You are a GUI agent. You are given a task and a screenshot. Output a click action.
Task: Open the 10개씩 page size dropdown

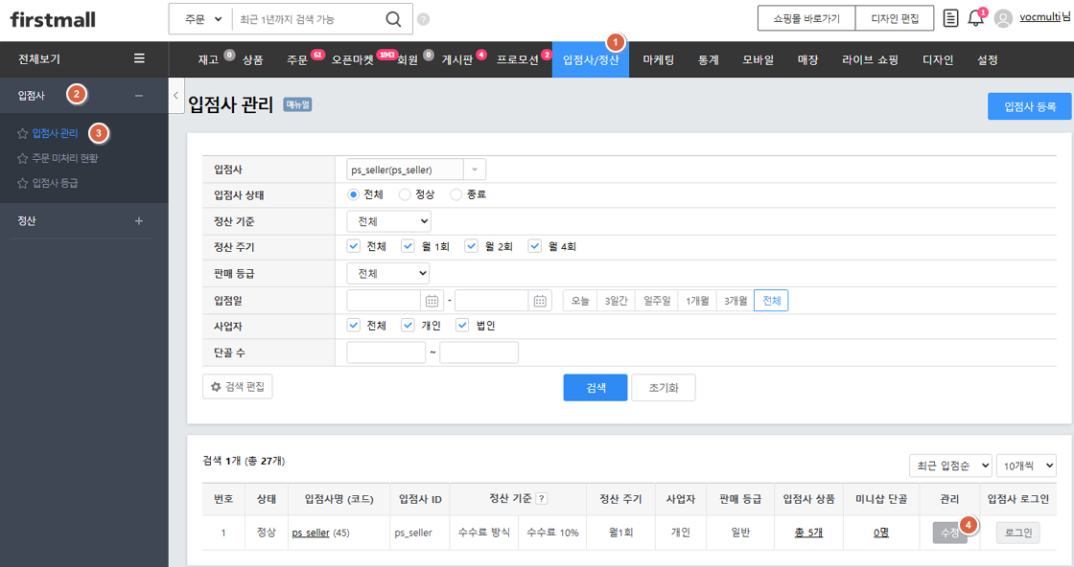point(1026,465)
